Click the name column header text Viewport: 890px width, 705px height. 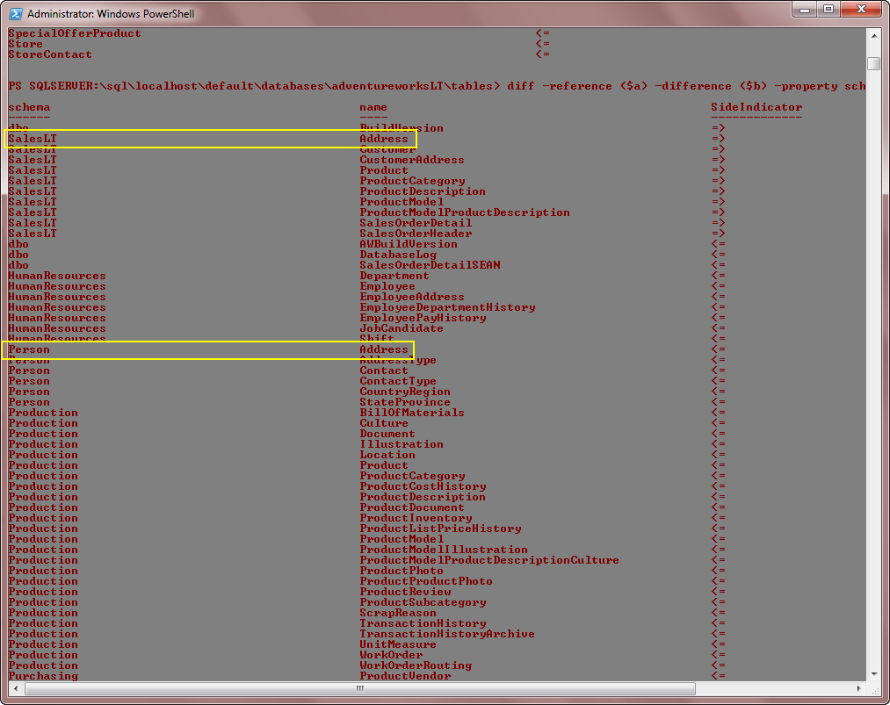(x=373, y=107)
